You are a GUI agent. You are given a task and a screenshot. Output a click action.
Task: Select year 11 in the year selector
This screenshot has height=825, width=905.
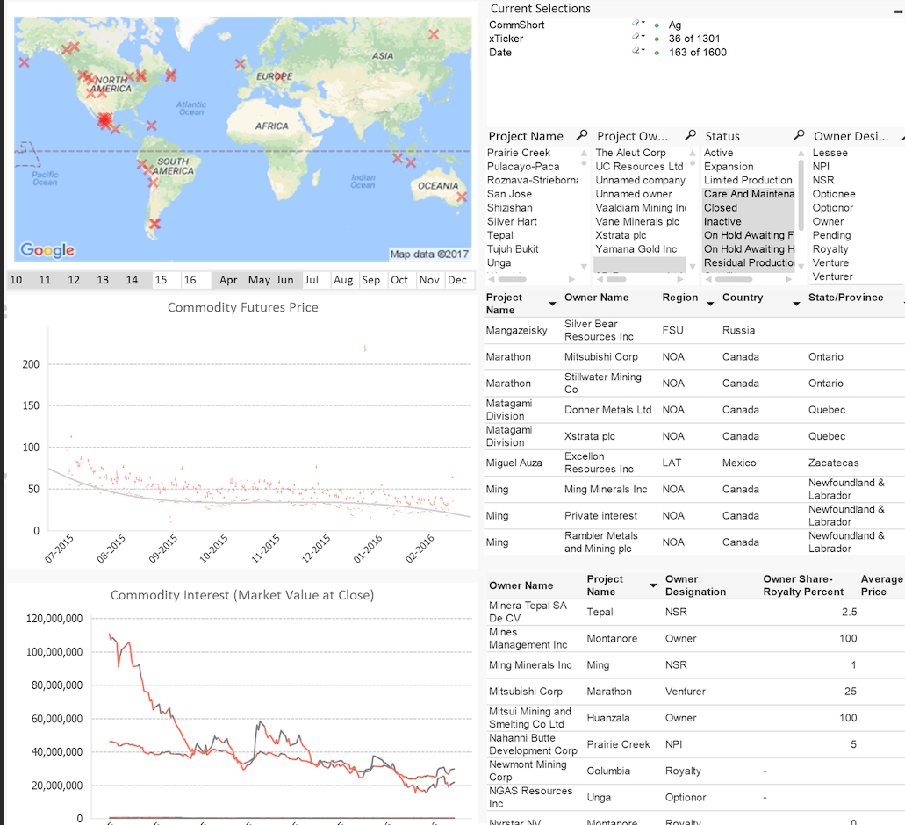45,280
